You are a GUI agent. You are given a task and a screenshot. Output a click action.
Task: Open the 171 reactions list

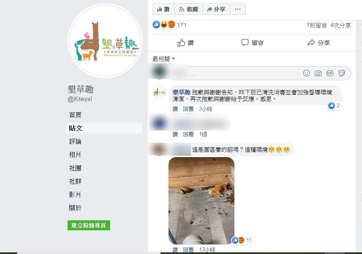point(169,25)
